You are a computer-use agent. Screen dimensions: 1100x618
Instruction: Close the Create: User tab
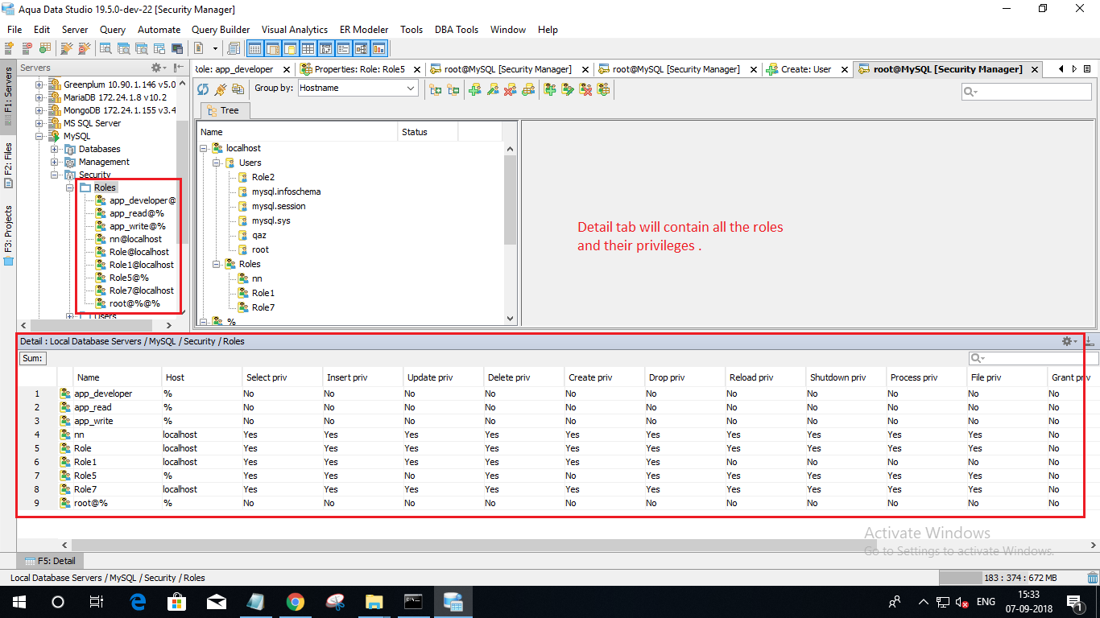click(845, 69)
